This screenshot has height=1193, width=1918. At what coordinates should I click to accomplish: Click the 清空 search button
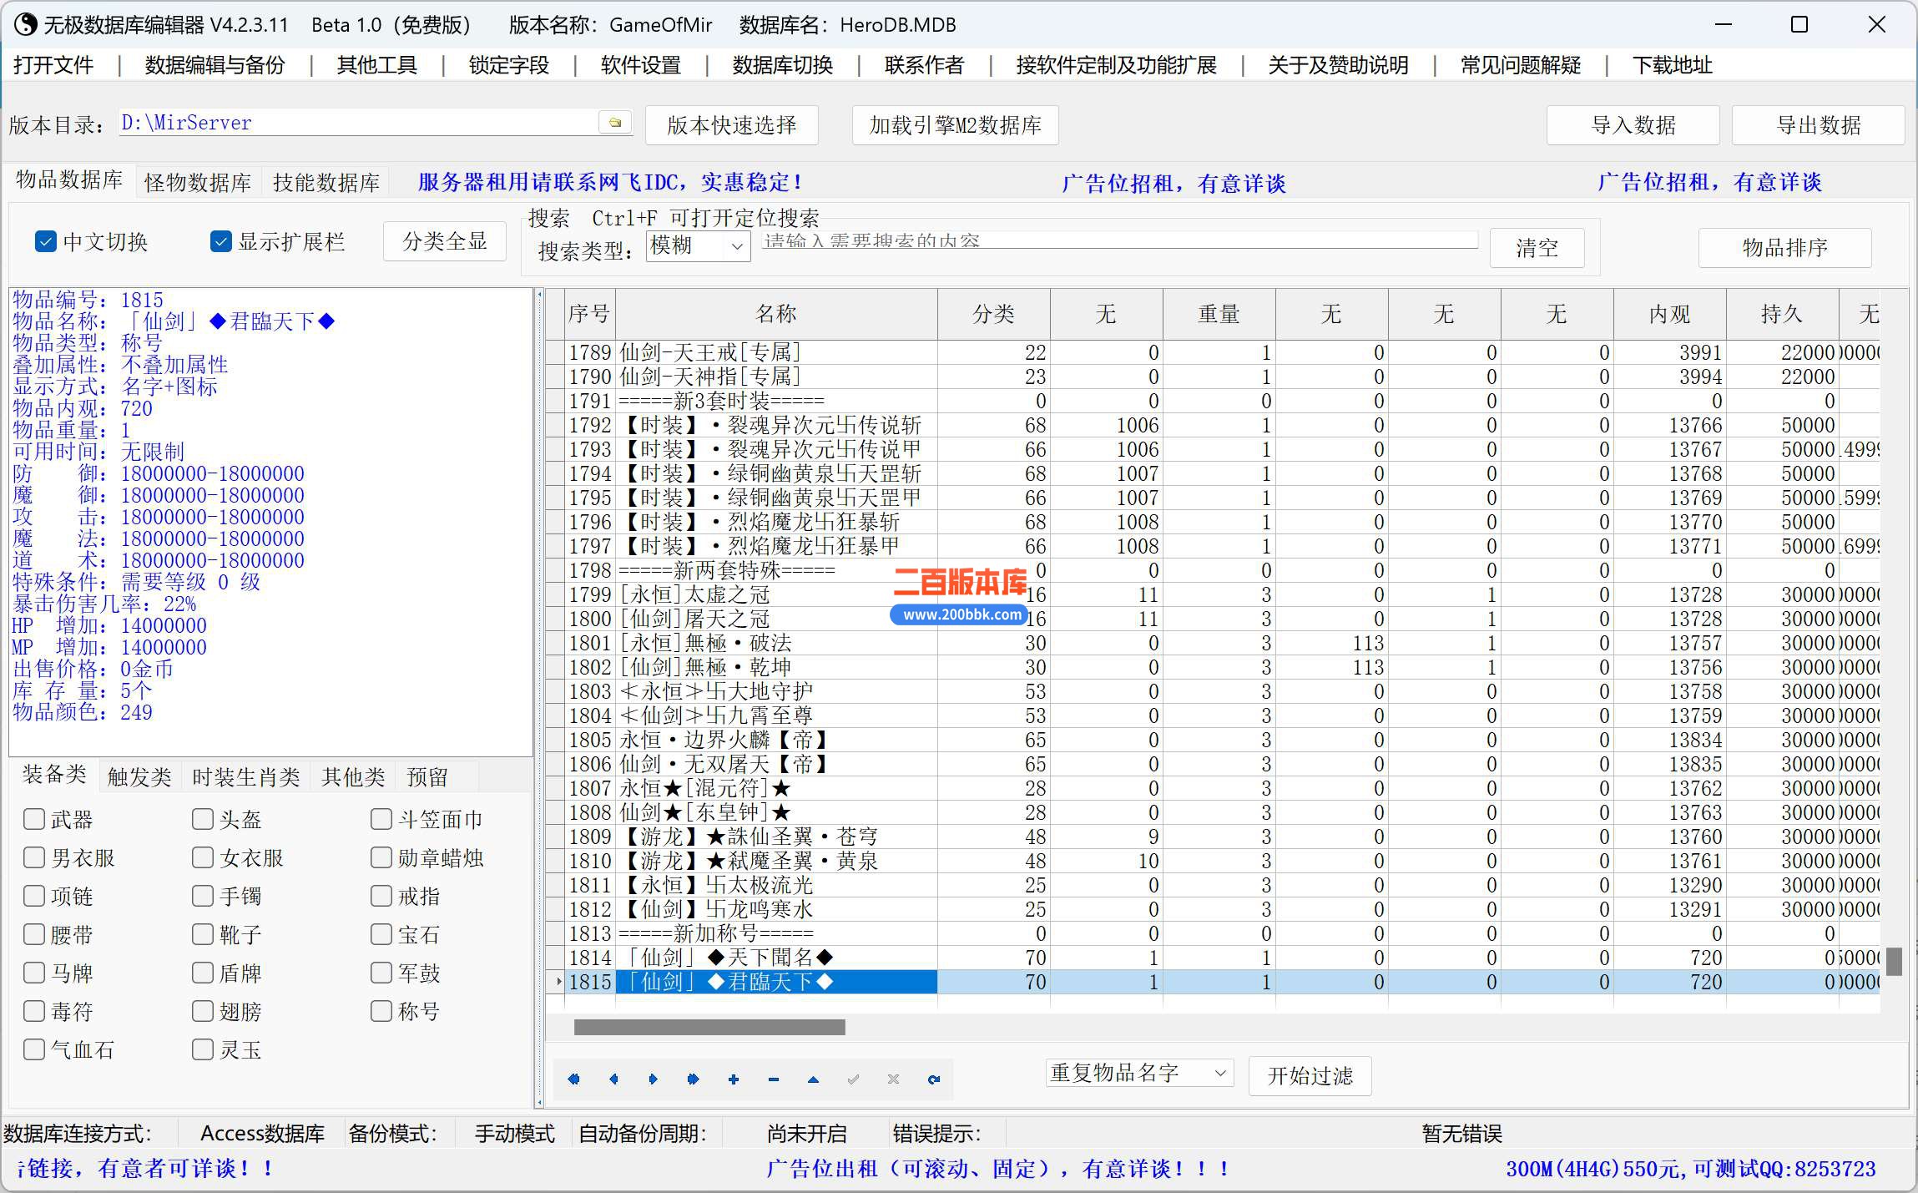(x=1537, y=247)
